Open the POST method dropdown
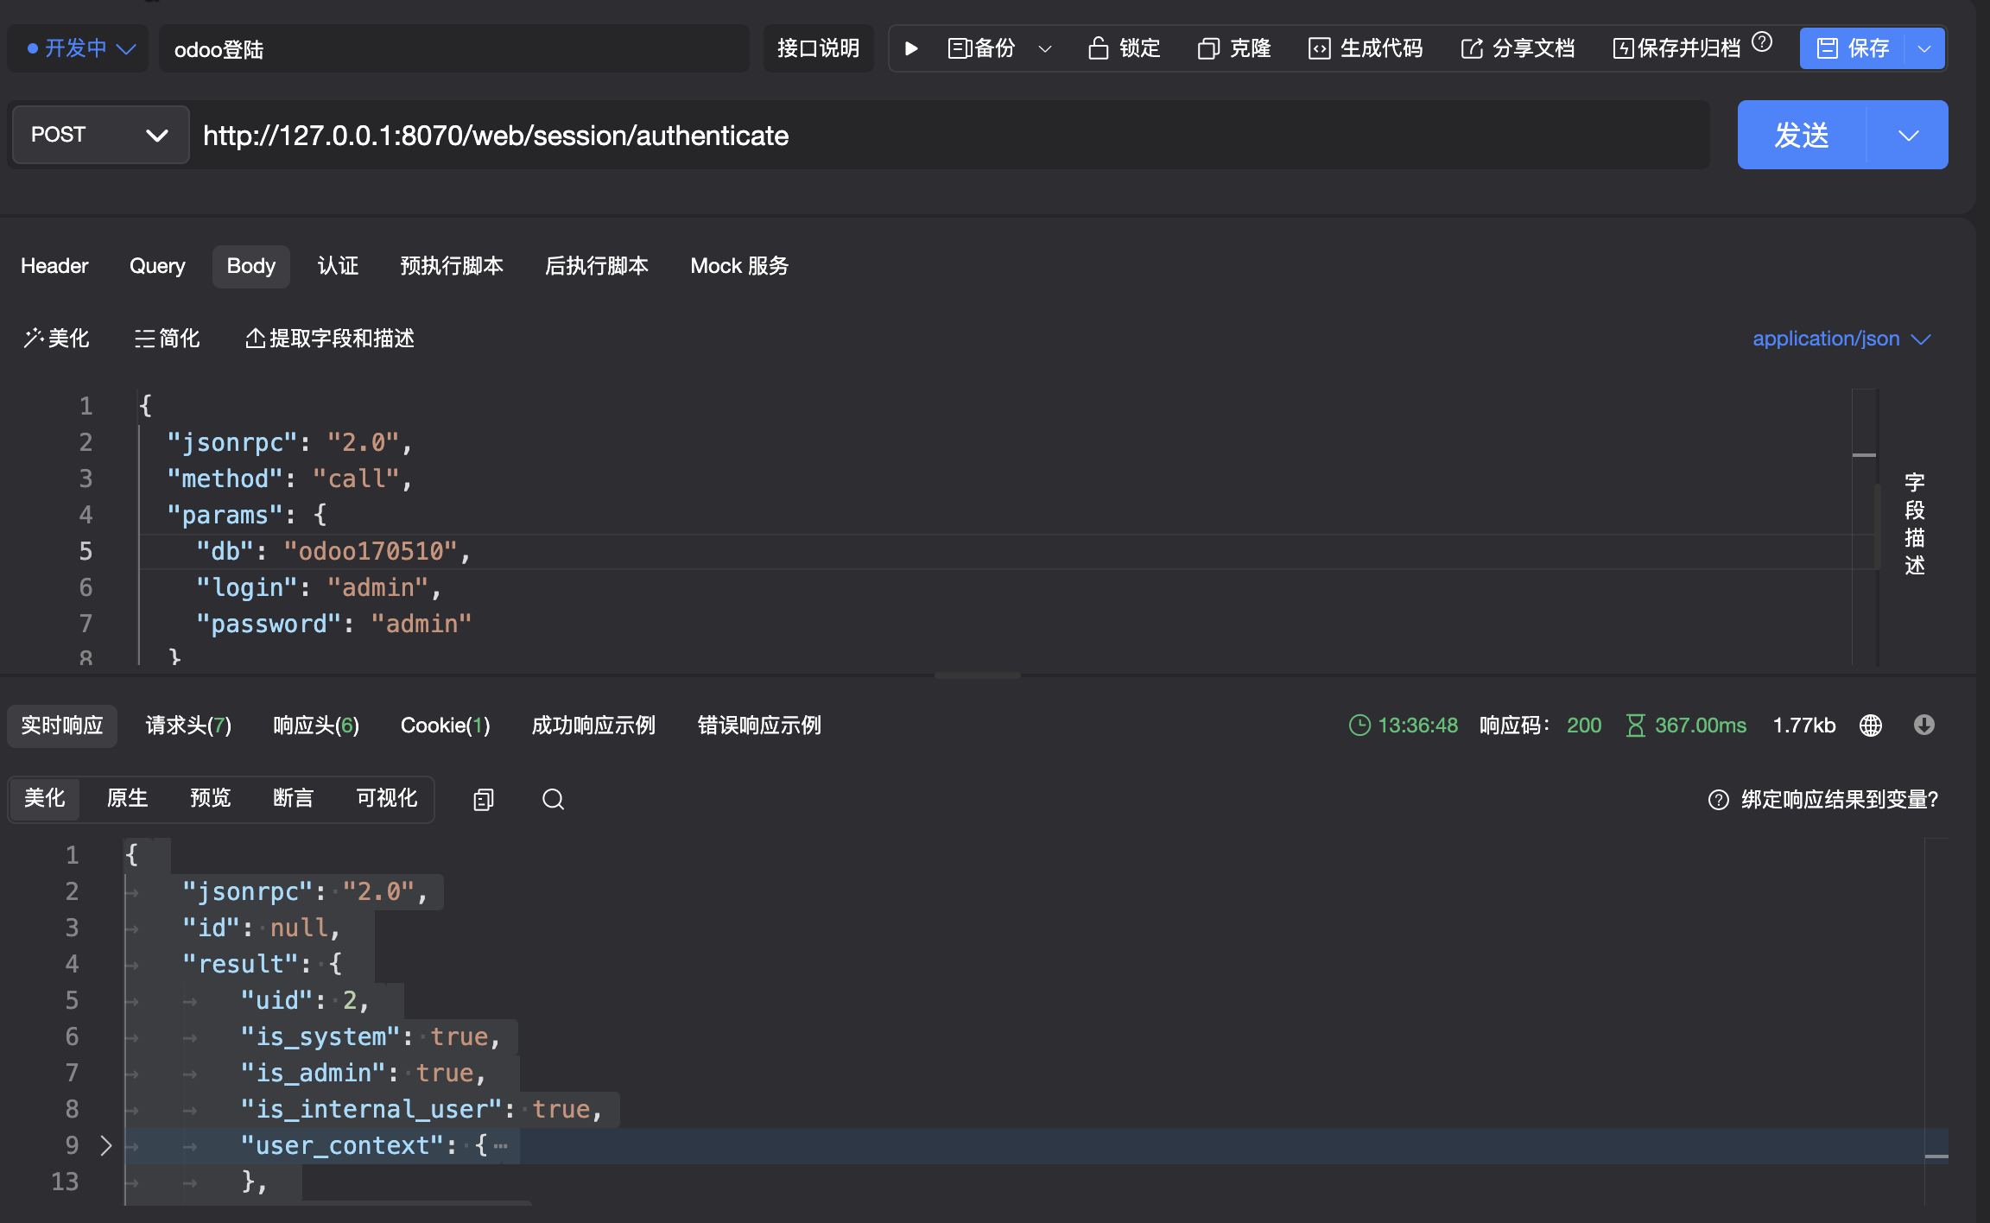Image resolution: width=1990 pixels, height=1223 pixels. 98,135
